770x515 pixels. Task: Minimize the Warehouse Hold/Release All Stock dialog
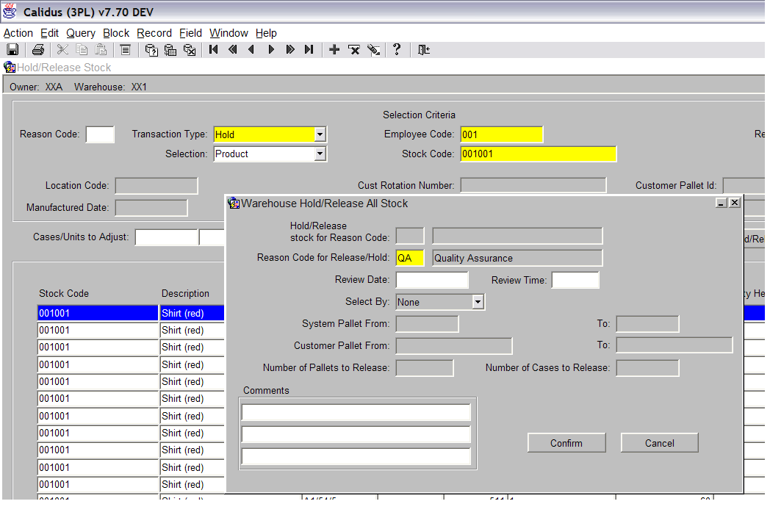point(722,203)
